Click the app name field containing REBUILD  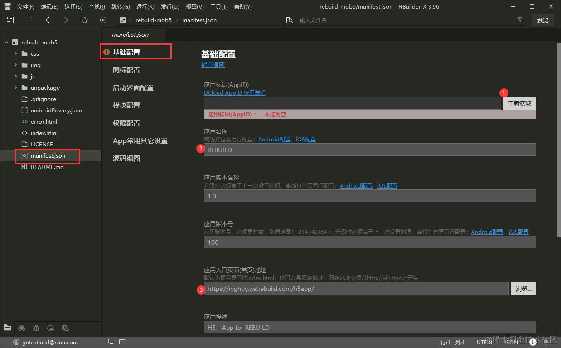point(370,150)
